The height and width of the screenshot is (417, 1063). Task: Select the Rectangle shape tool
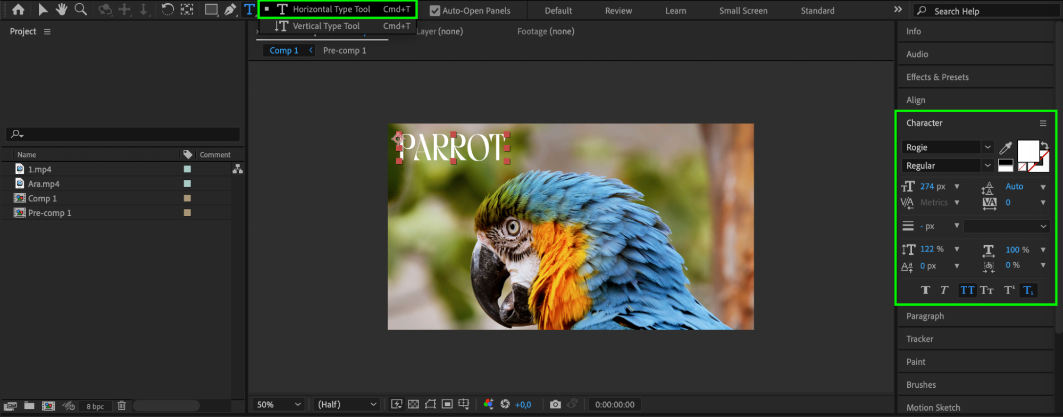pyautogui.click(x=211, y=10)
